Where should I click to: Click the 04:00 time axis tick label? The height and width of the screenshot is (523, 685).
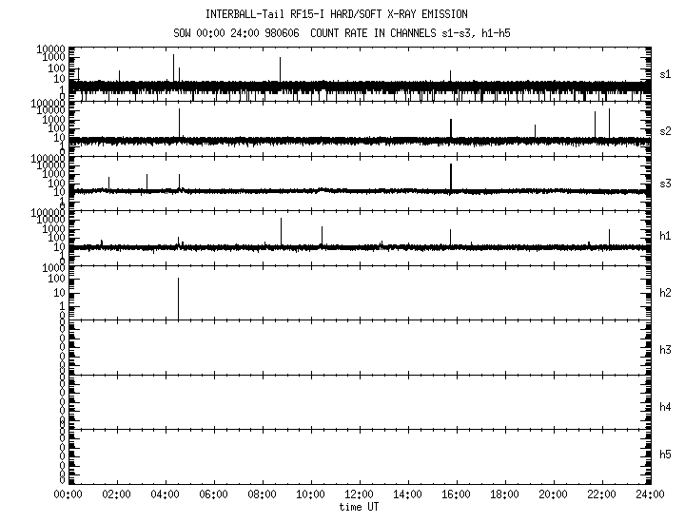coord(166,494)
